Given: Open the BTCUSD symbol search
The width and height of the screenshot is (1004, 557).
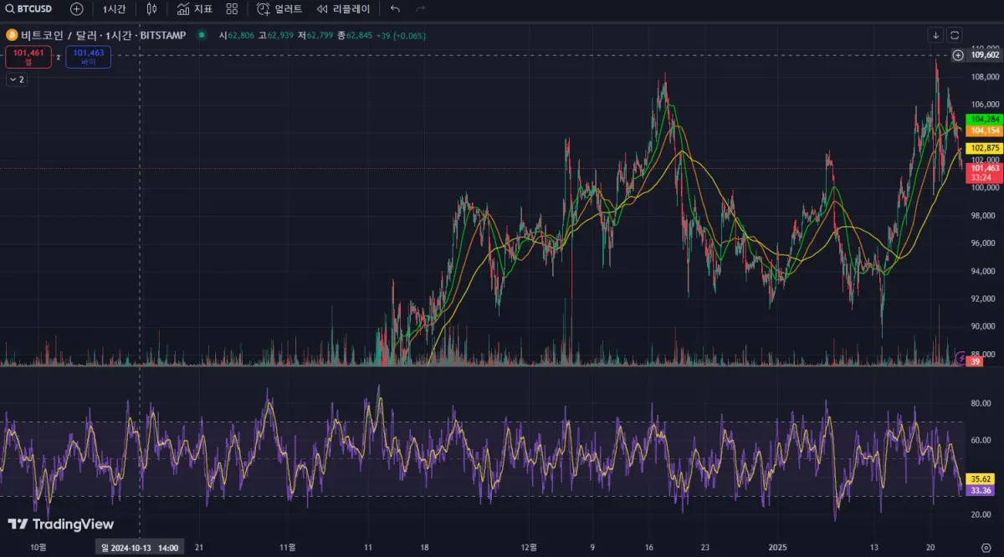Looking at the screenshot, I should 29,8.
